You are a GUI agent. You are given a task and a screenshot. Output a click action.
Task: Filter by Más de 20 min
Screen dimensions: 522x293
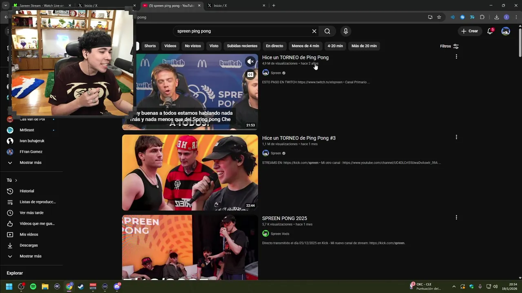tap(364, 46)
